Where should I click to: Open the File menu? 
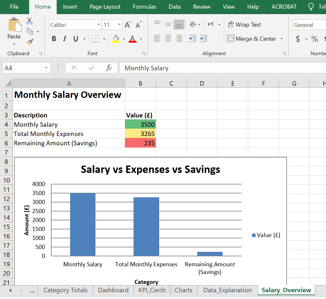pyautogui.click(x=14, y=7)
